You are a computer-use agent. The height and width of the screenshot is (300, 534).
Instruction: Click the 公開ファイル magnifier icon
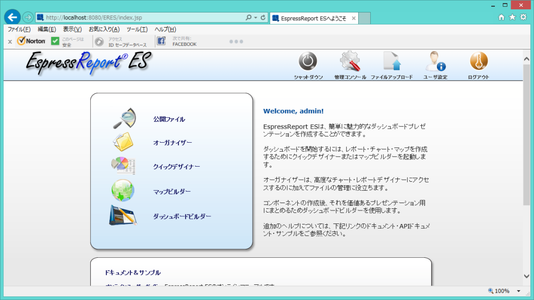coord(125,119)
